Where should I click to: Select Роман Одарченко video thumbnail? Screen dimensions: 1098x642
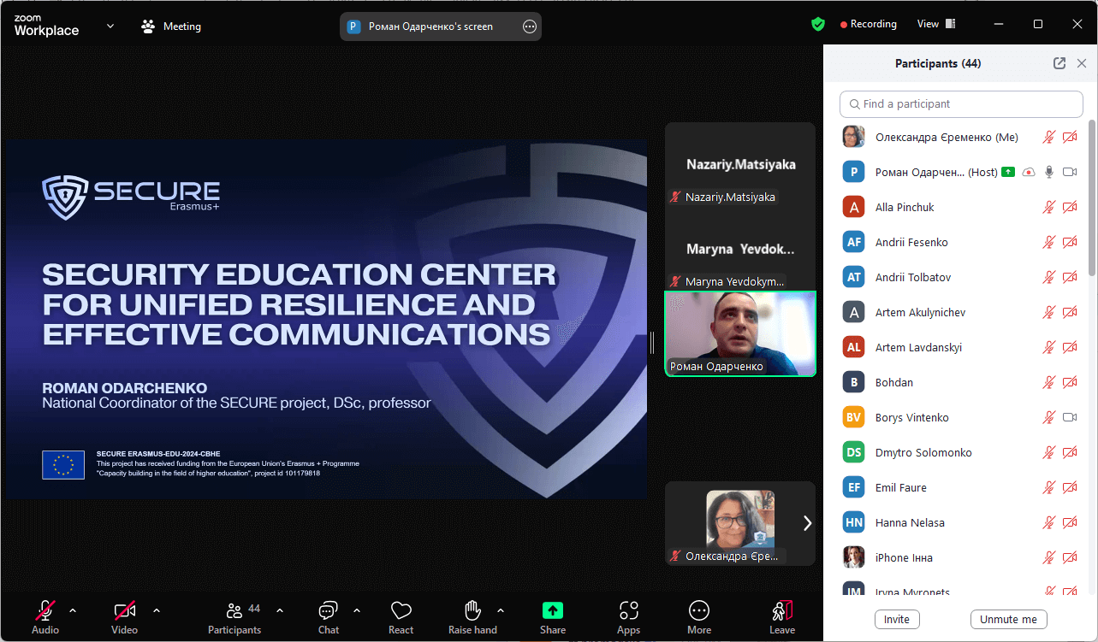[740, 333]
